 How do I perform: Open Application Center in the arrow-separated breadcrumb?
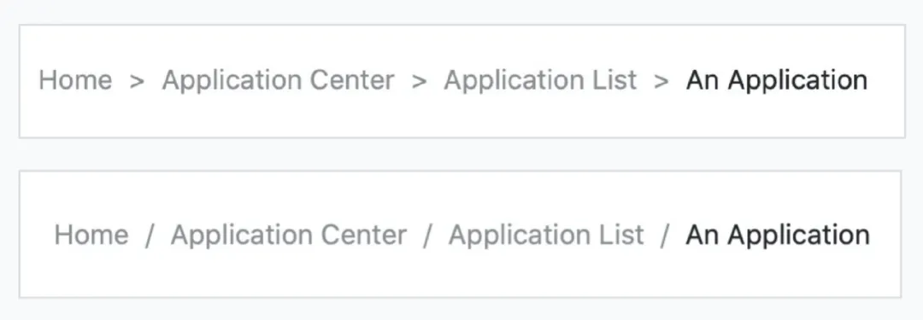click(278, 80)
